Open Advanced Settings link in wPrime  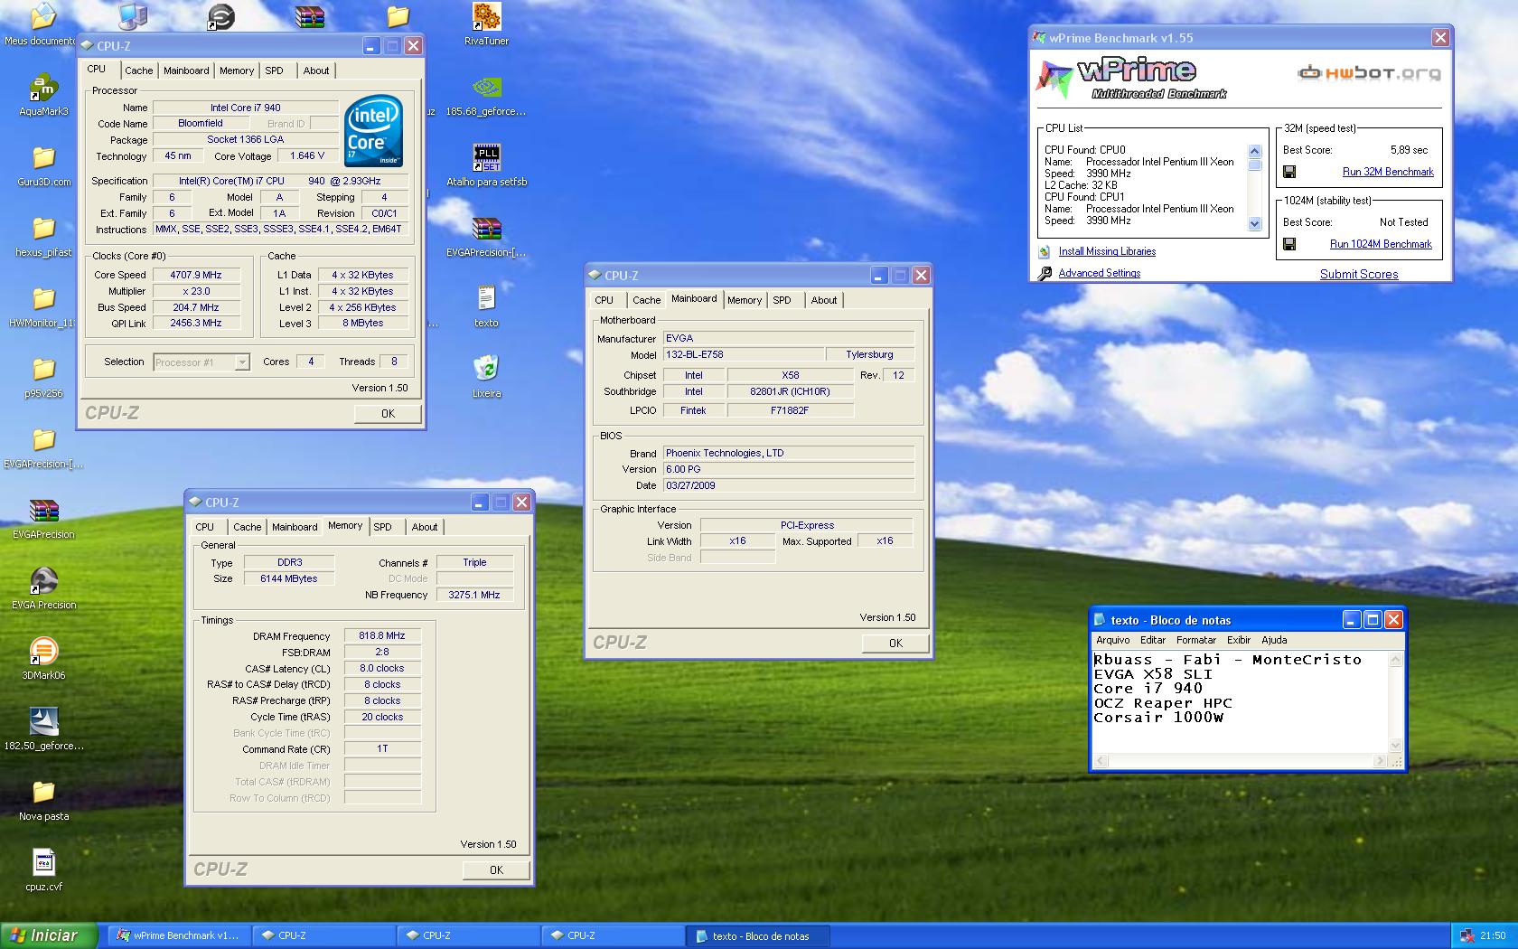(x=1099, y=273)
